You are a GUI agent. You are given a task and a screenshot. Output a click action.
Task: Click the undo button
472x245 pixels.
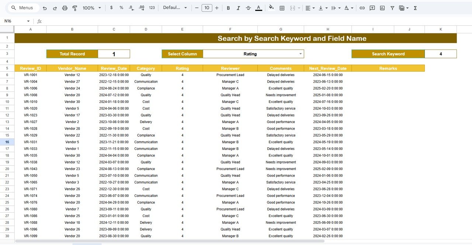[x=44, y=7]
